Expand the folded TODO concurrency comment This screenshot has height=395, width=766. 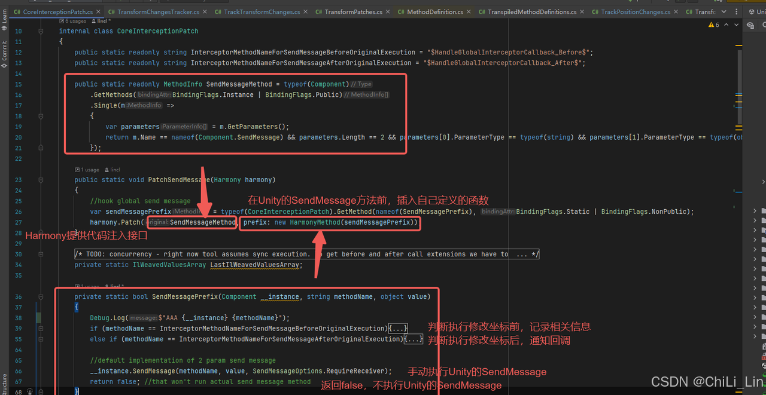[x=306, y=254]
